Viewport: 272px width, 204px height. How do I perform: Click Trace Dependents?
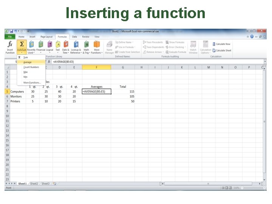point(153,47)
